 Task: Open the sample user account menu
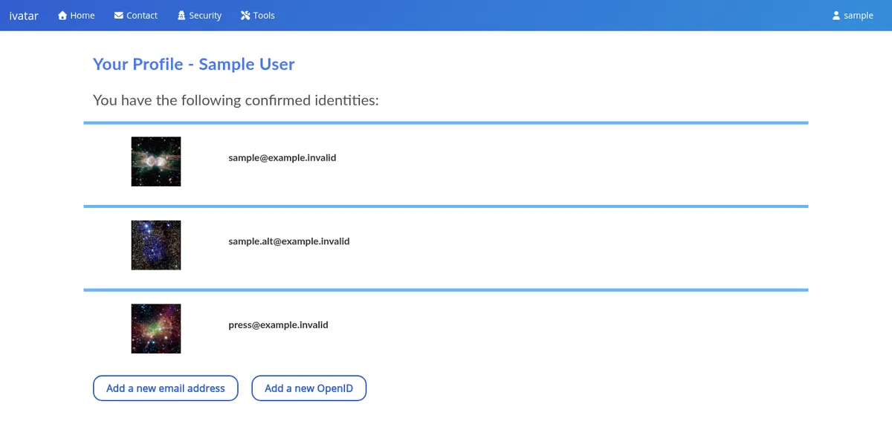853,16
